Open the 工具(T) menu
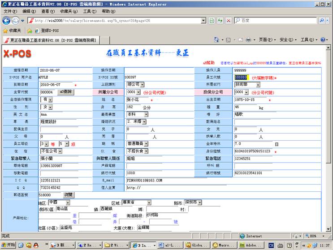The height and width of the screenshot is (250, 333). pyautogui.click(x=90, y=11)
